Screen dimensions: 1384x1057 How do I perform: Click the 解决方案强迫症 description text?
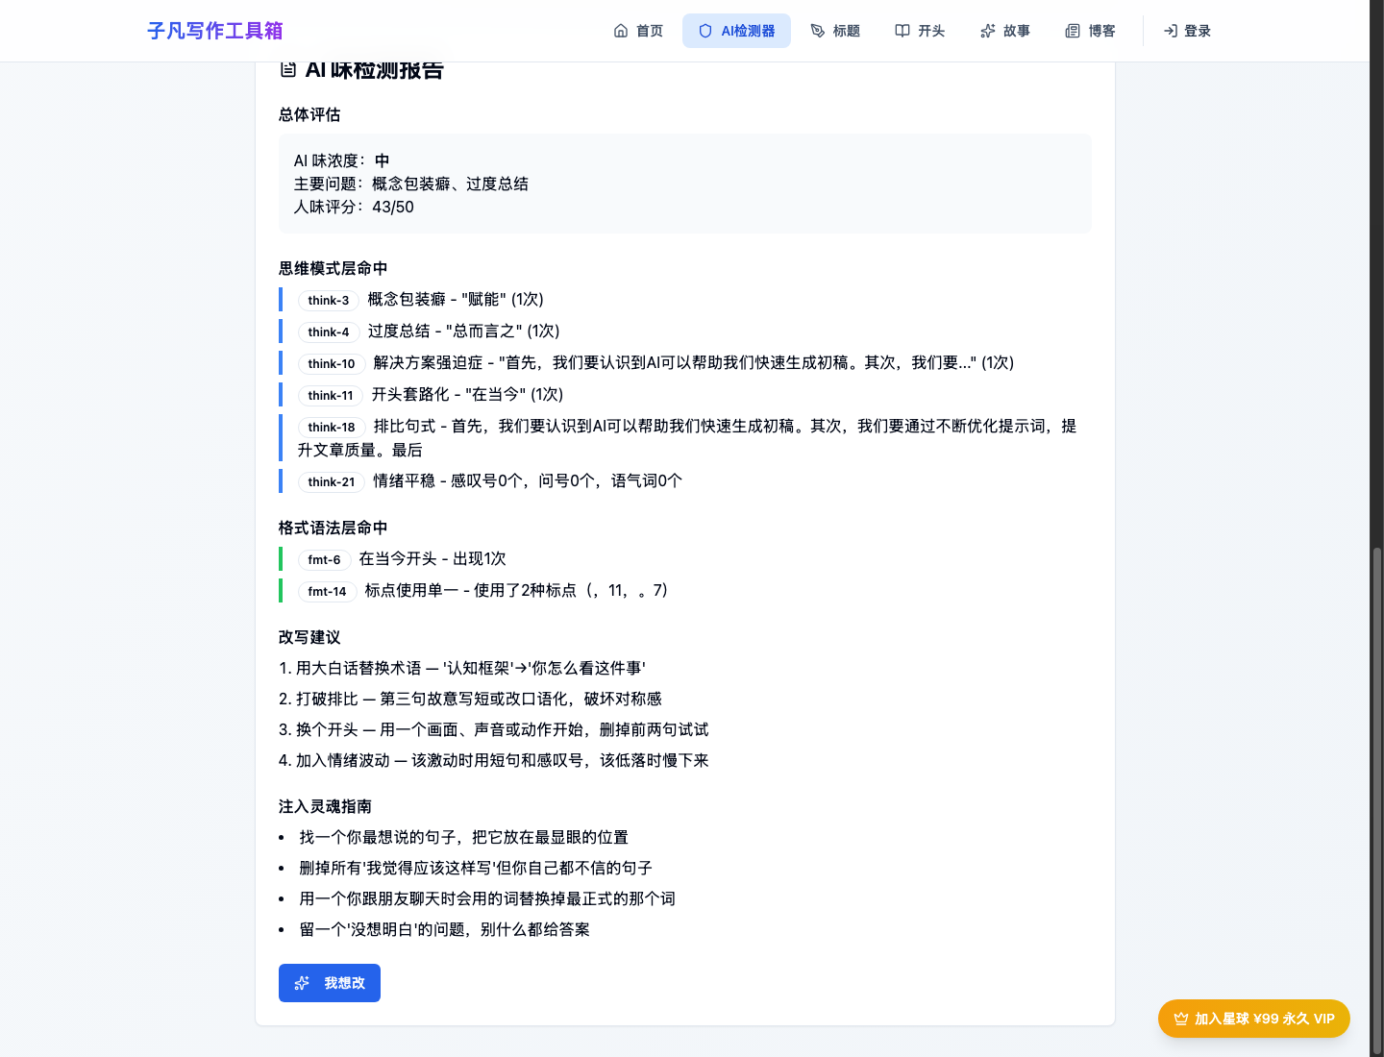tap(694, 363)
